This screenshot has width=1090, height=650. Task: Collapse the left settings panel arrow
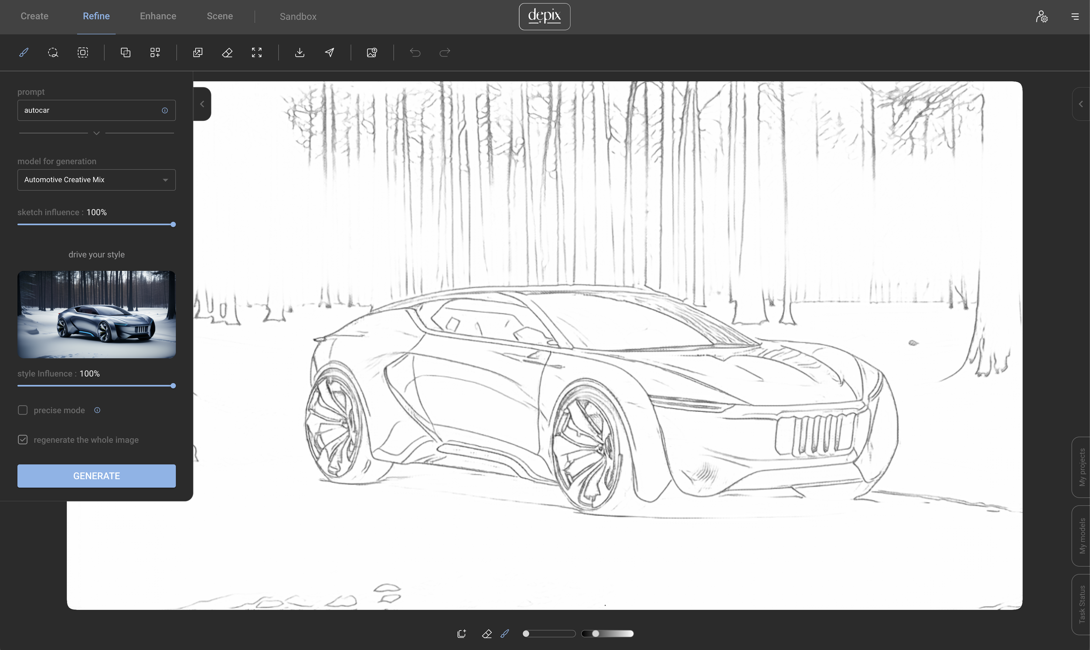[202, 104]
